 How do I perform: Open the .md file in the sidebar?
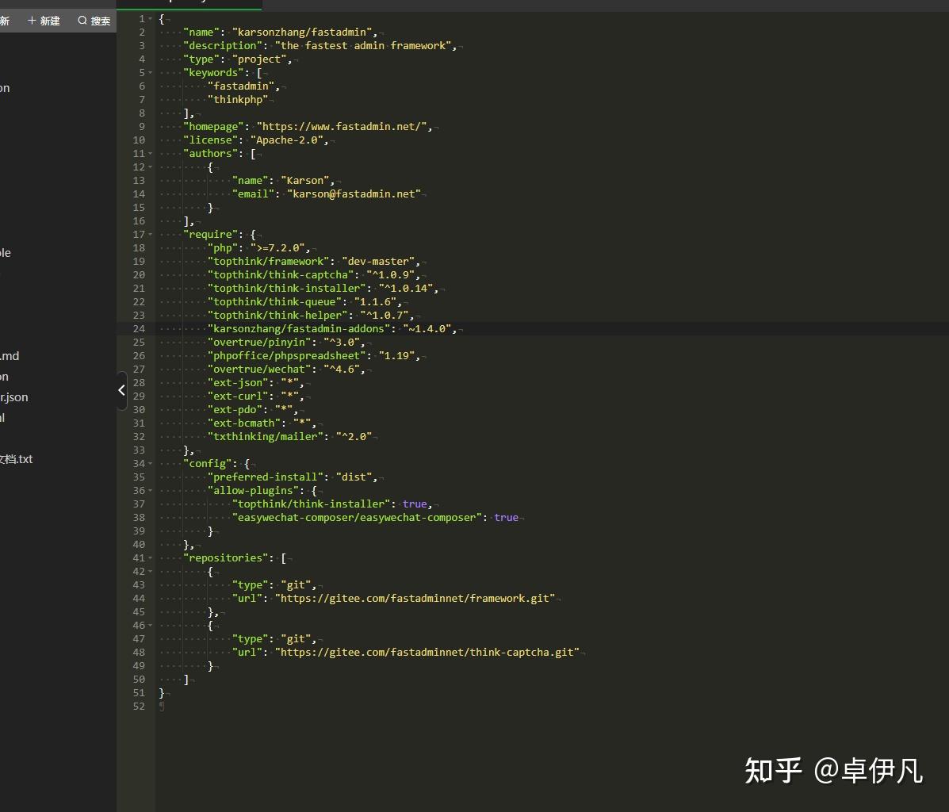click(10, 355)
